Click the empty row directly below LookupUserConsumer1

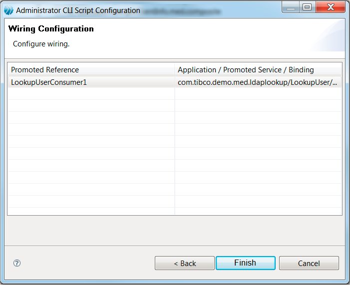coord(91,94)
